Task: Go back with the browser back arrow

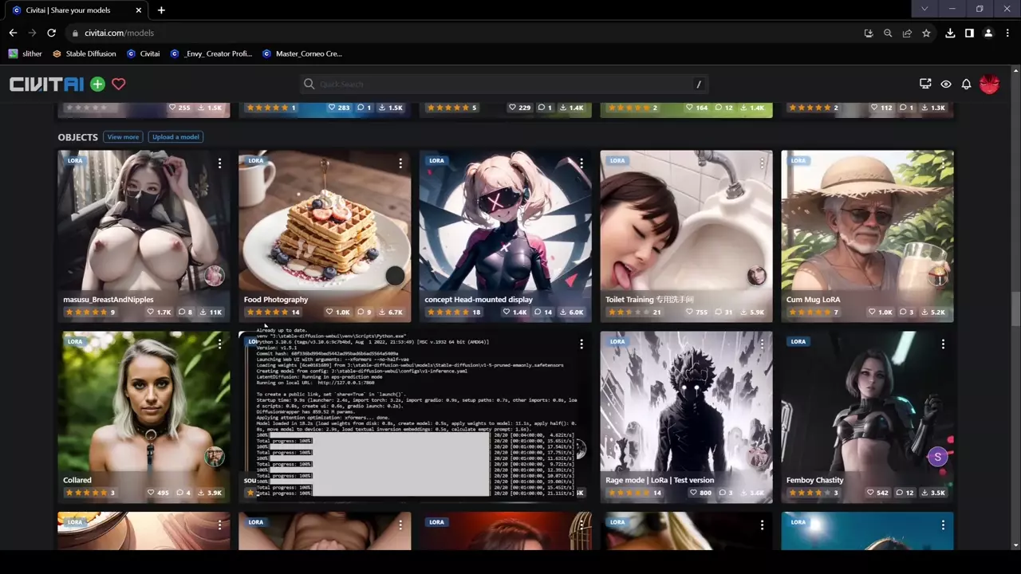Action: [13, 33]
